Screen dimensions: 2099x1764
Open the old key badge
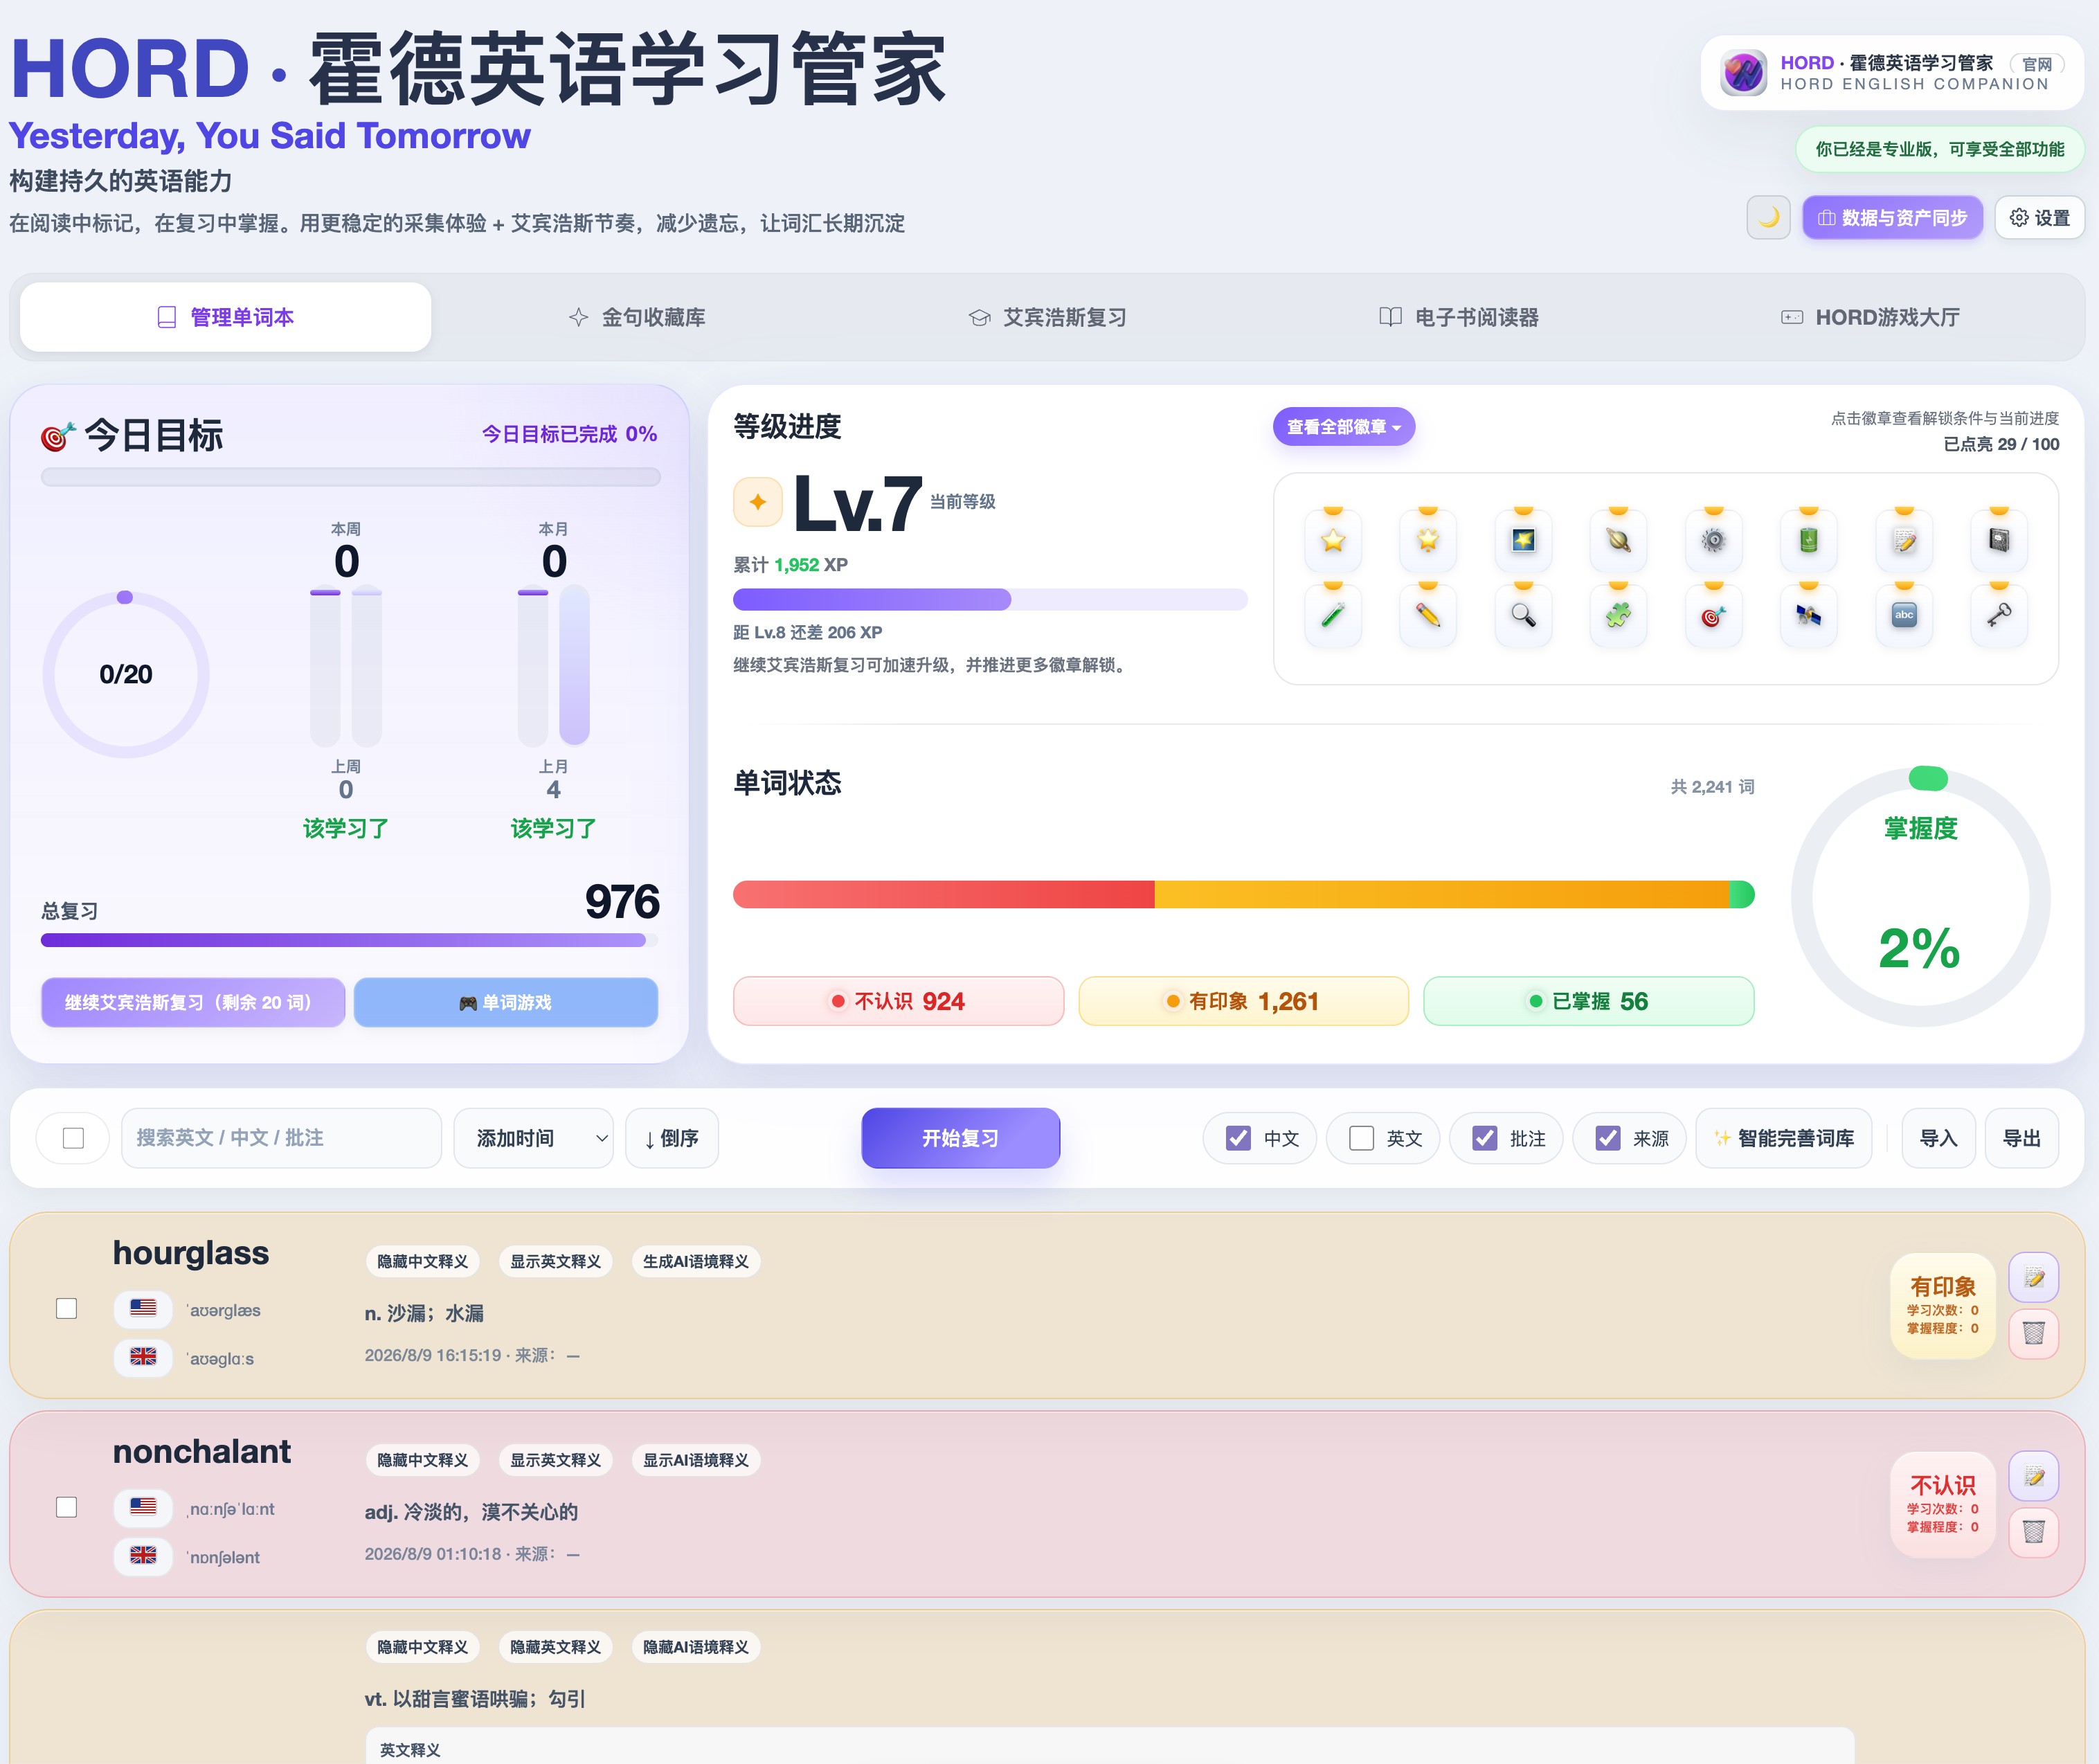(1999, 616)
